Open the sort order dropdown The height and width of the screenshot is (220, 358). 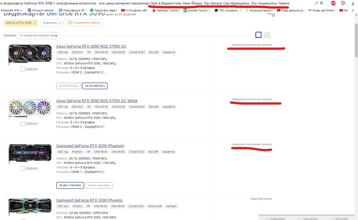point(38,35)
